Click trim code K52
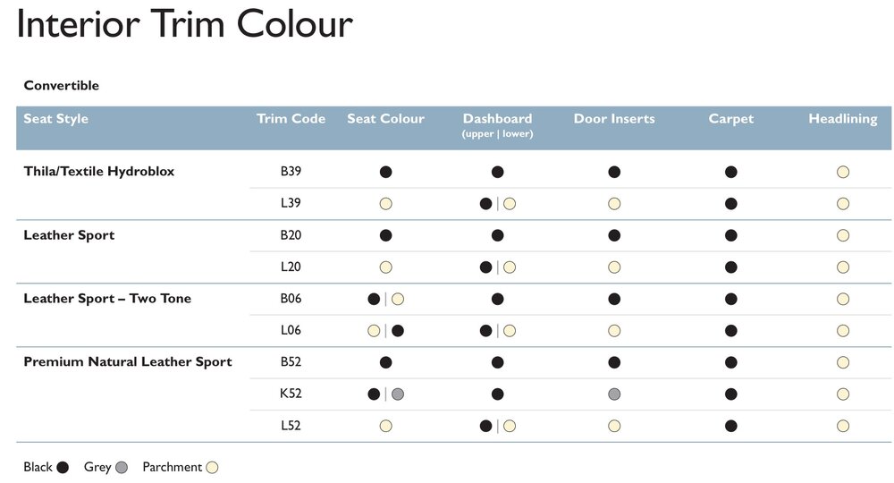Screen dimensions: 894x483 tap(291, 394)
